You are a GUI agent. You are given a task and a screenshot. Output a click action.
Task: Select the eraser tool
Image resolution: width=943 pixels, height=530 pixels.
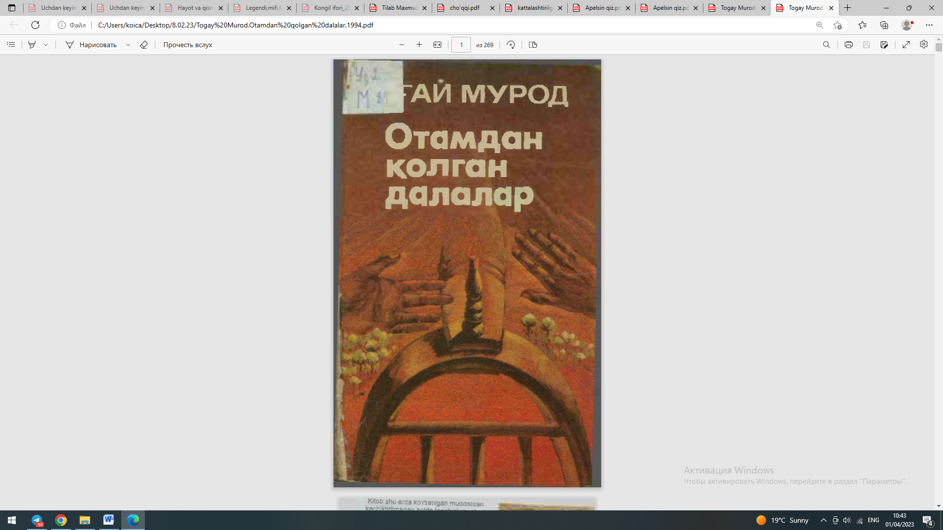[144, 45]
